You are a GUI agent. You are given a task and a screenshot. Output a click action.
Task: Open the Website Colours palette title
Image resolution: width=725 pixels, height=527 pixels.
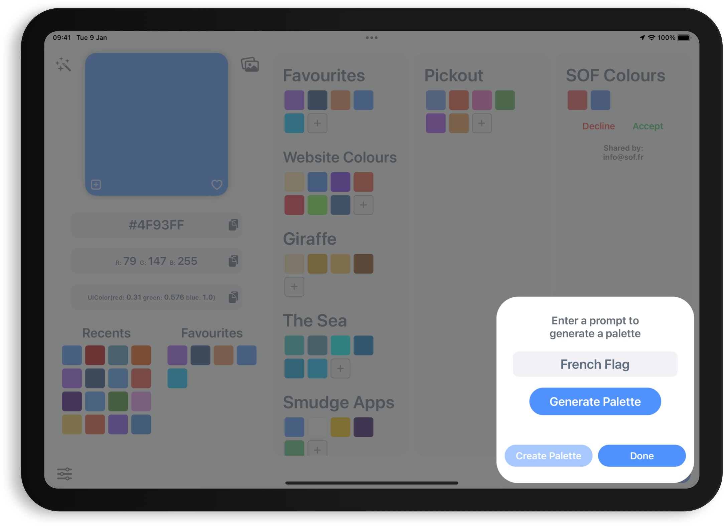tap(340, 157)
